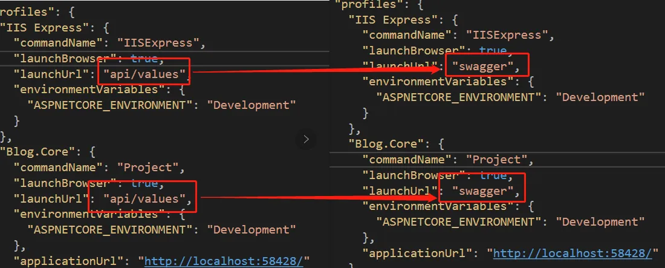
Task: Click "Blog.Core" key in right snippet
Action: tap(386, 144)
